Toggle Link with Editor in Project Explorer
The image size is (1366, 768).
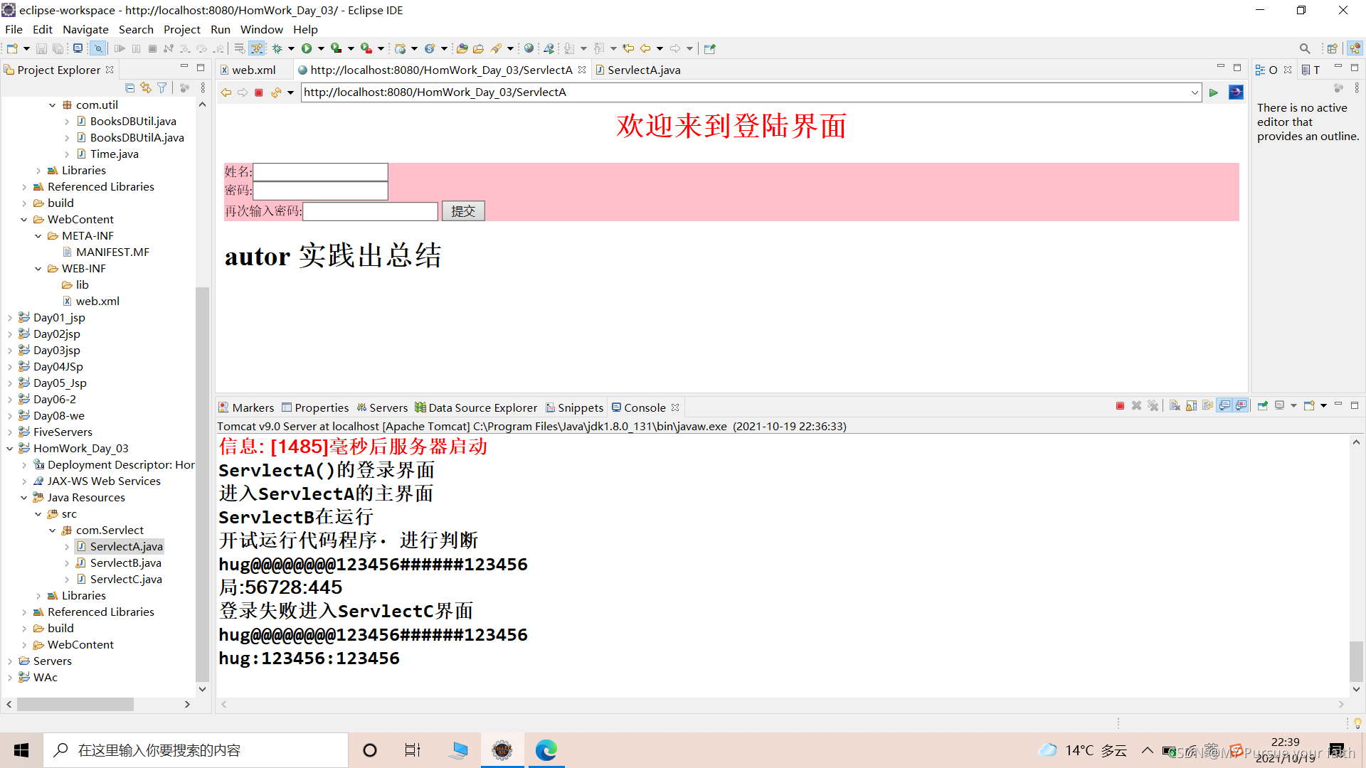tap(146, 87)
